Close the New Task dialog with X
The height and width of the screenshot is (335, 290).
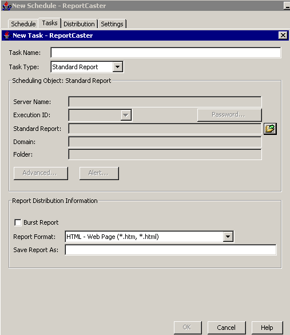click(x=283, y=35)
